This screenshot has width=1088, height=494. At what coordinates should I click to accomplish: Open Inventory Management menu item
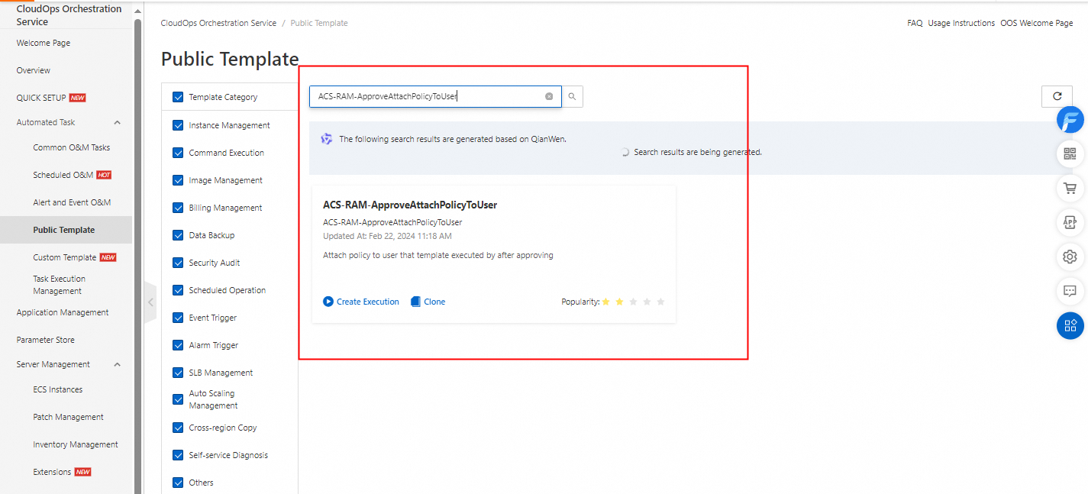click(x=76, y=444)
